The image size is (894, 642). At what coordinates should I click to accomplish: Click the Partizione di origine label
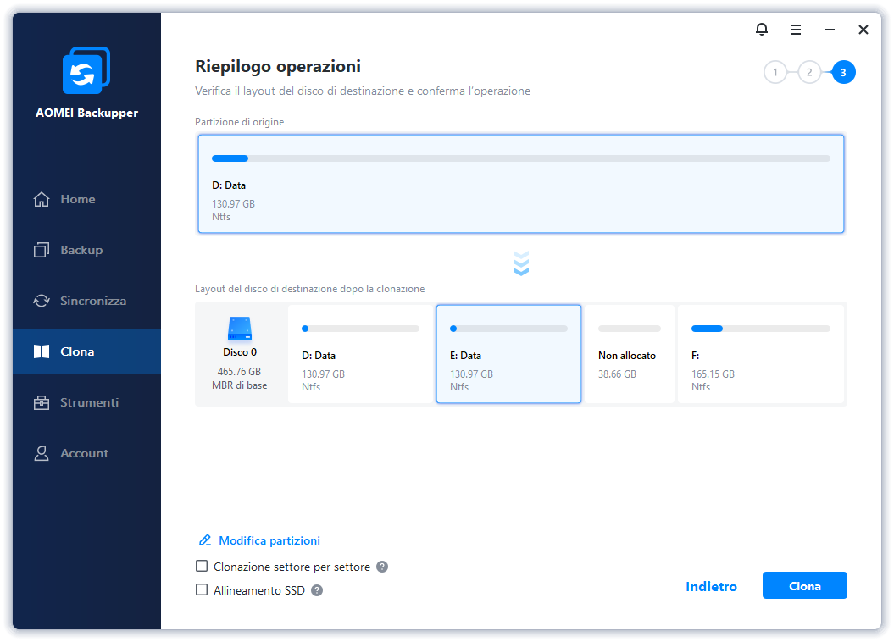[240, 122]
